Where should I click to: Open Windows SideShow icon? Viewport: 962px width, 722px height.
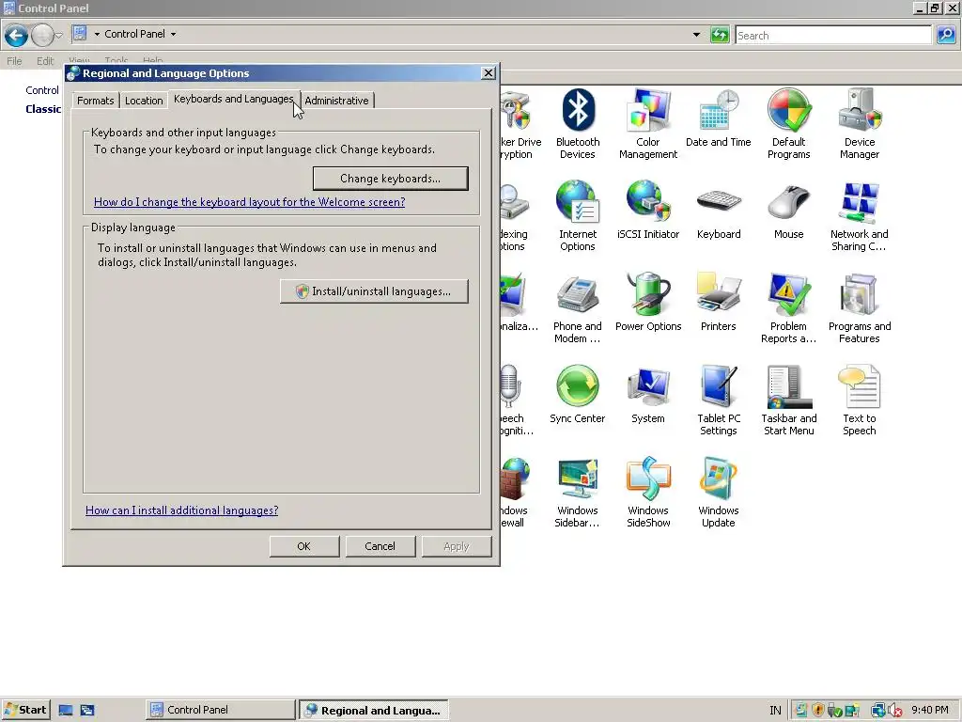point(648,493)
